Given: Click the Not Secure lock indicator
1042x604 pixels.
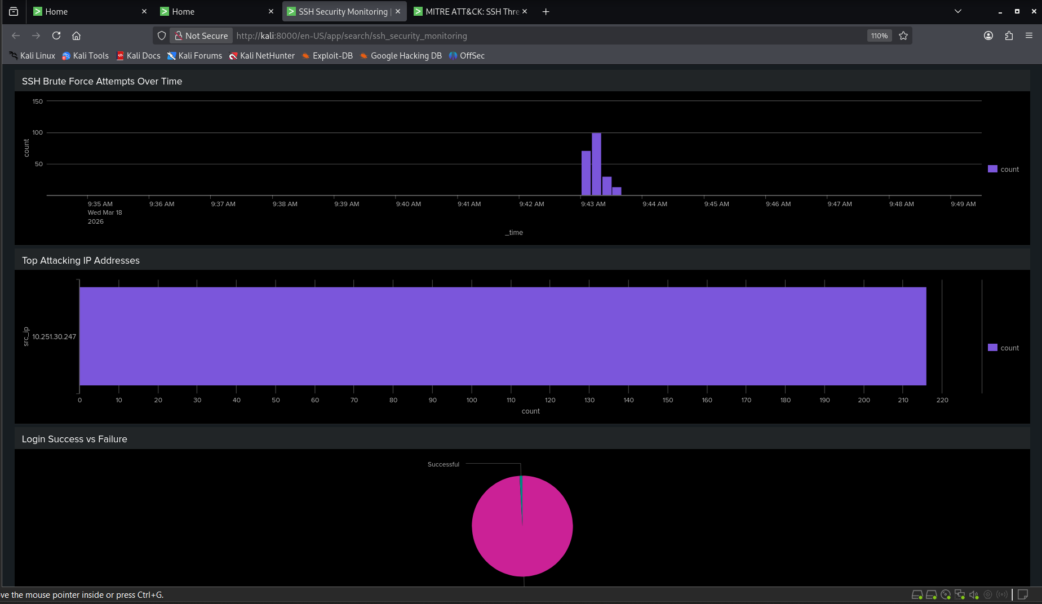Looking at the screenshot, I should [x=201, y=35].
